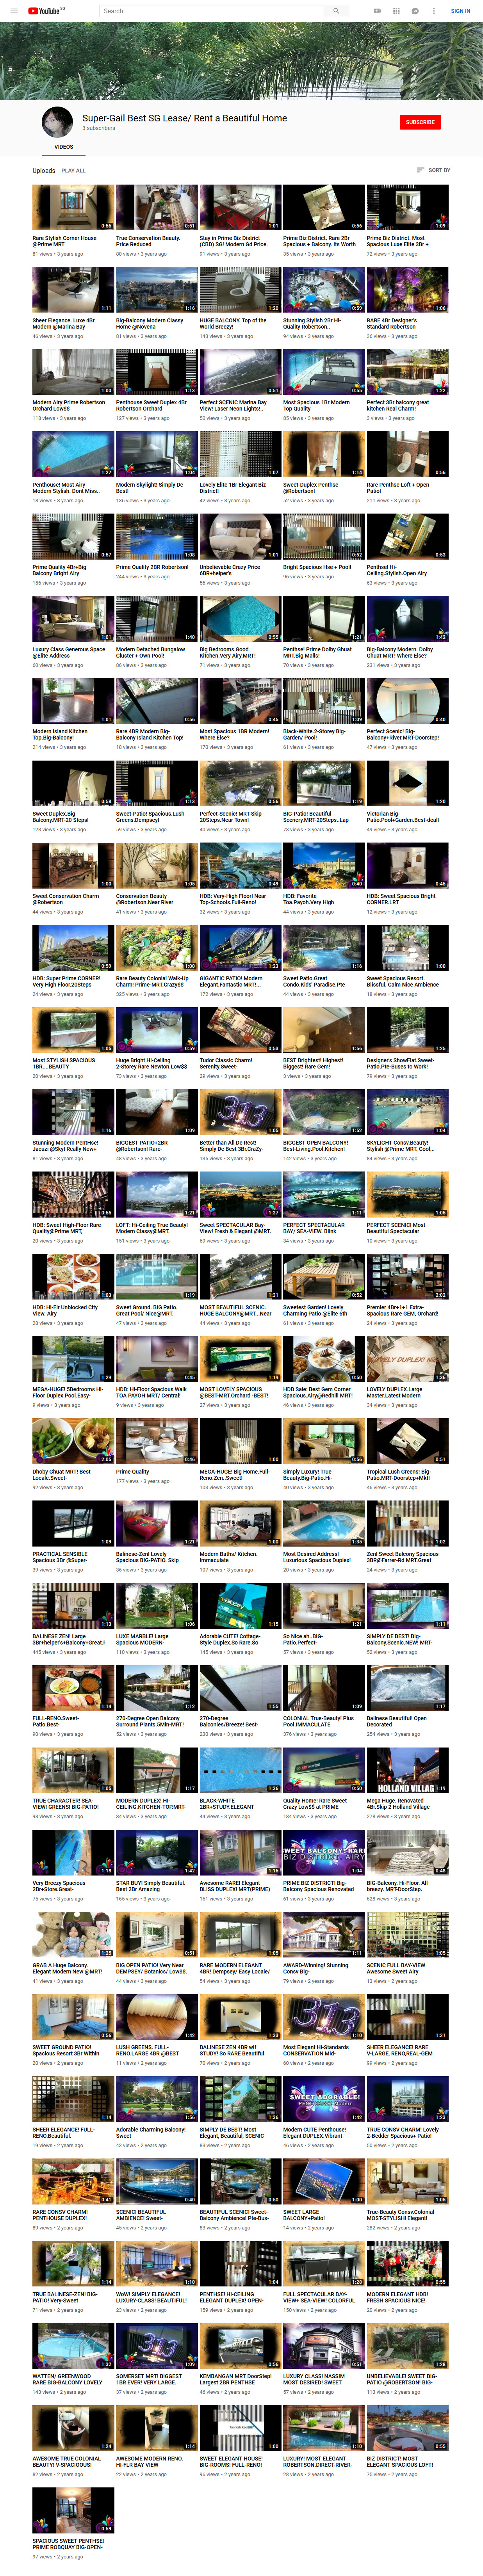This screenshot has height=2576, width=483.
Task: Subscribe to the Super-Gail channel
Action: [420, 122]
